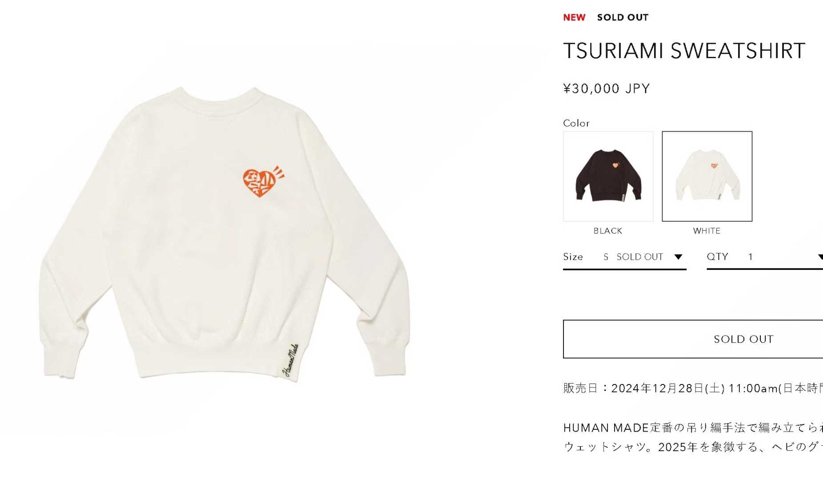Click the HUMAN MADE product description paragraph
Screen dimensions: 823x480
693,437
